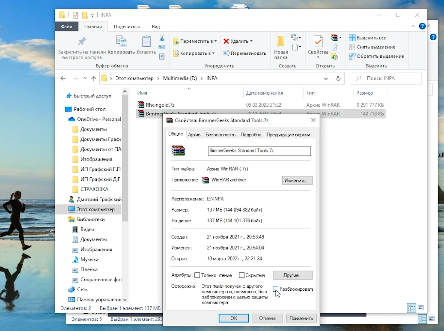Open the Подробно tab in properties dialog

(251, 135)
